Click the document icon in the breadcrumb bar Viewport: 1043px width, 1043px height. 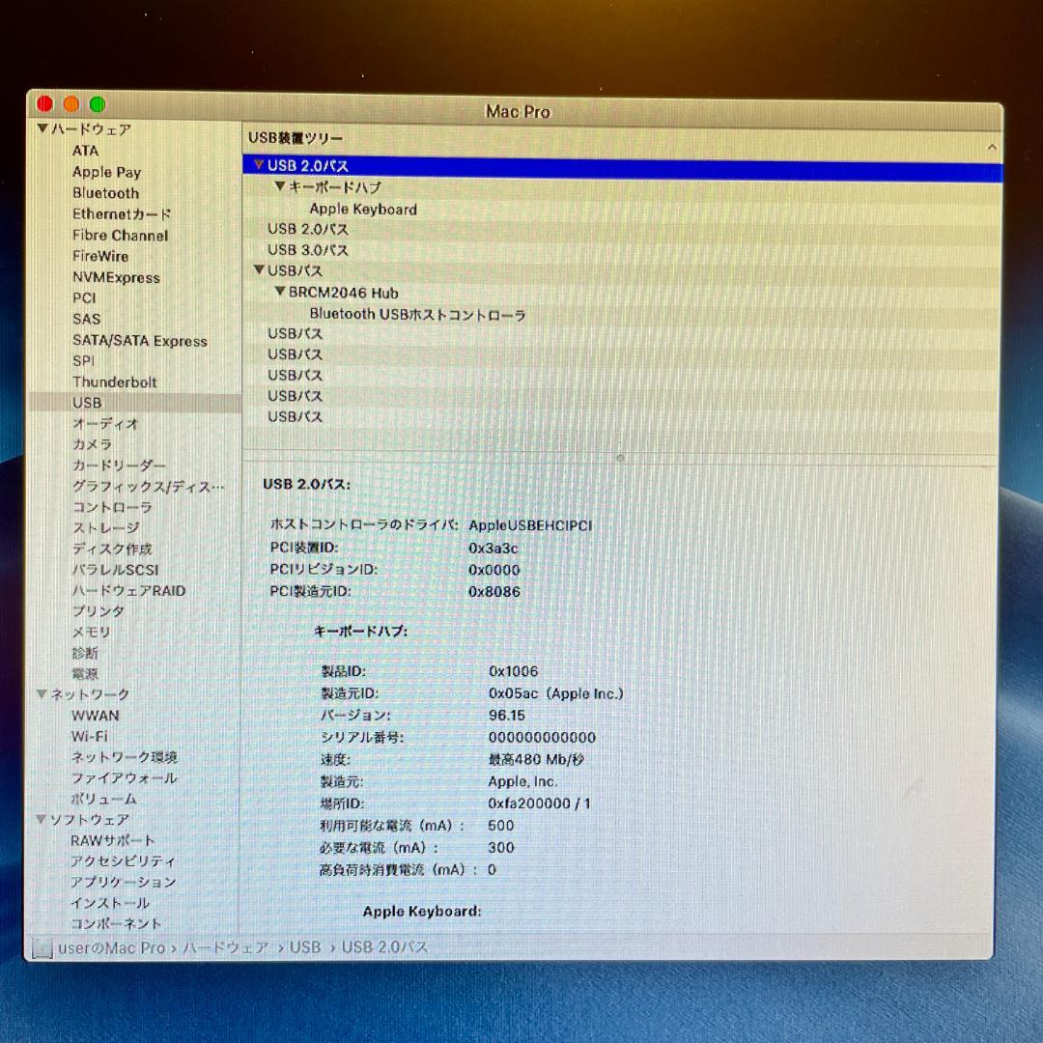(x=44, y=948)
